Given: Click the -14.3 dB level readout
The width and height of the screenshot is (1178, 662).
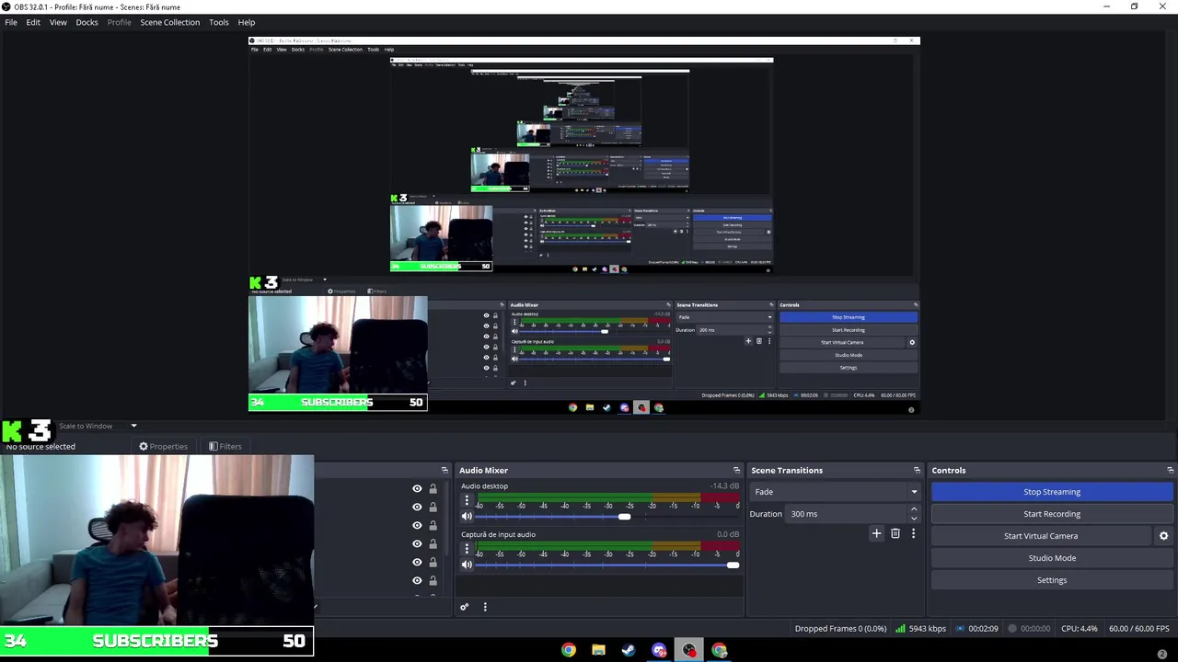Looking at the screenshot, I should pyautogui.click(x=724, y=486).
